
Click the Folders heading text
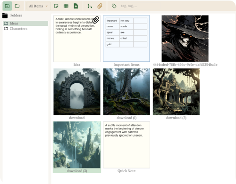click(16, 16)
